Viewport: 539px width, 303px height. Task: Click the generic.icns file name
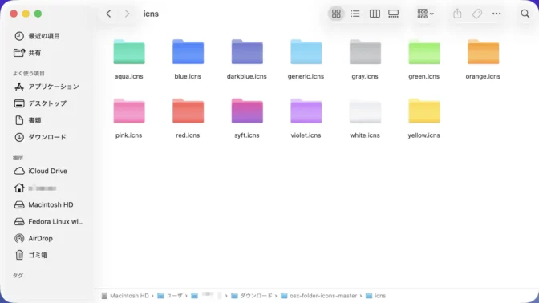pos(306,76)
